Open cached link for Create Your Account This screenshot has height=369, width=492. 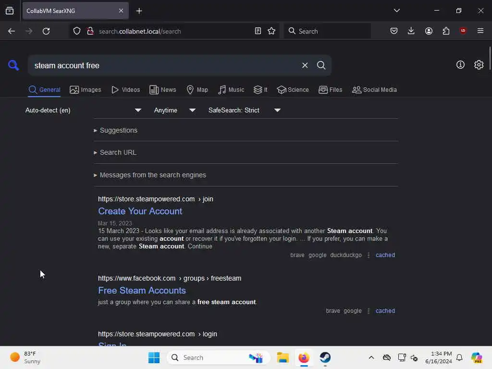pos(385,255)
